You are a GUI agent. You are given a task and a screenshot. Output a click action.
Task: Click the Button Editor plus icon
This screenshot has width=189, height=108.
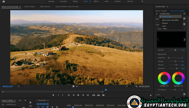click(x=151, y=95)
